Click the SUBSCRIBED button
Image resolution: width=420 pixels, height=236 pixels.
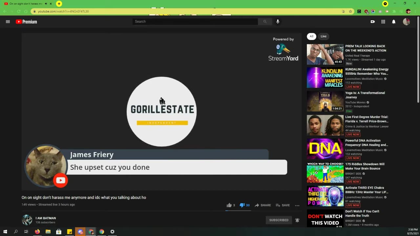click(279, 220)
